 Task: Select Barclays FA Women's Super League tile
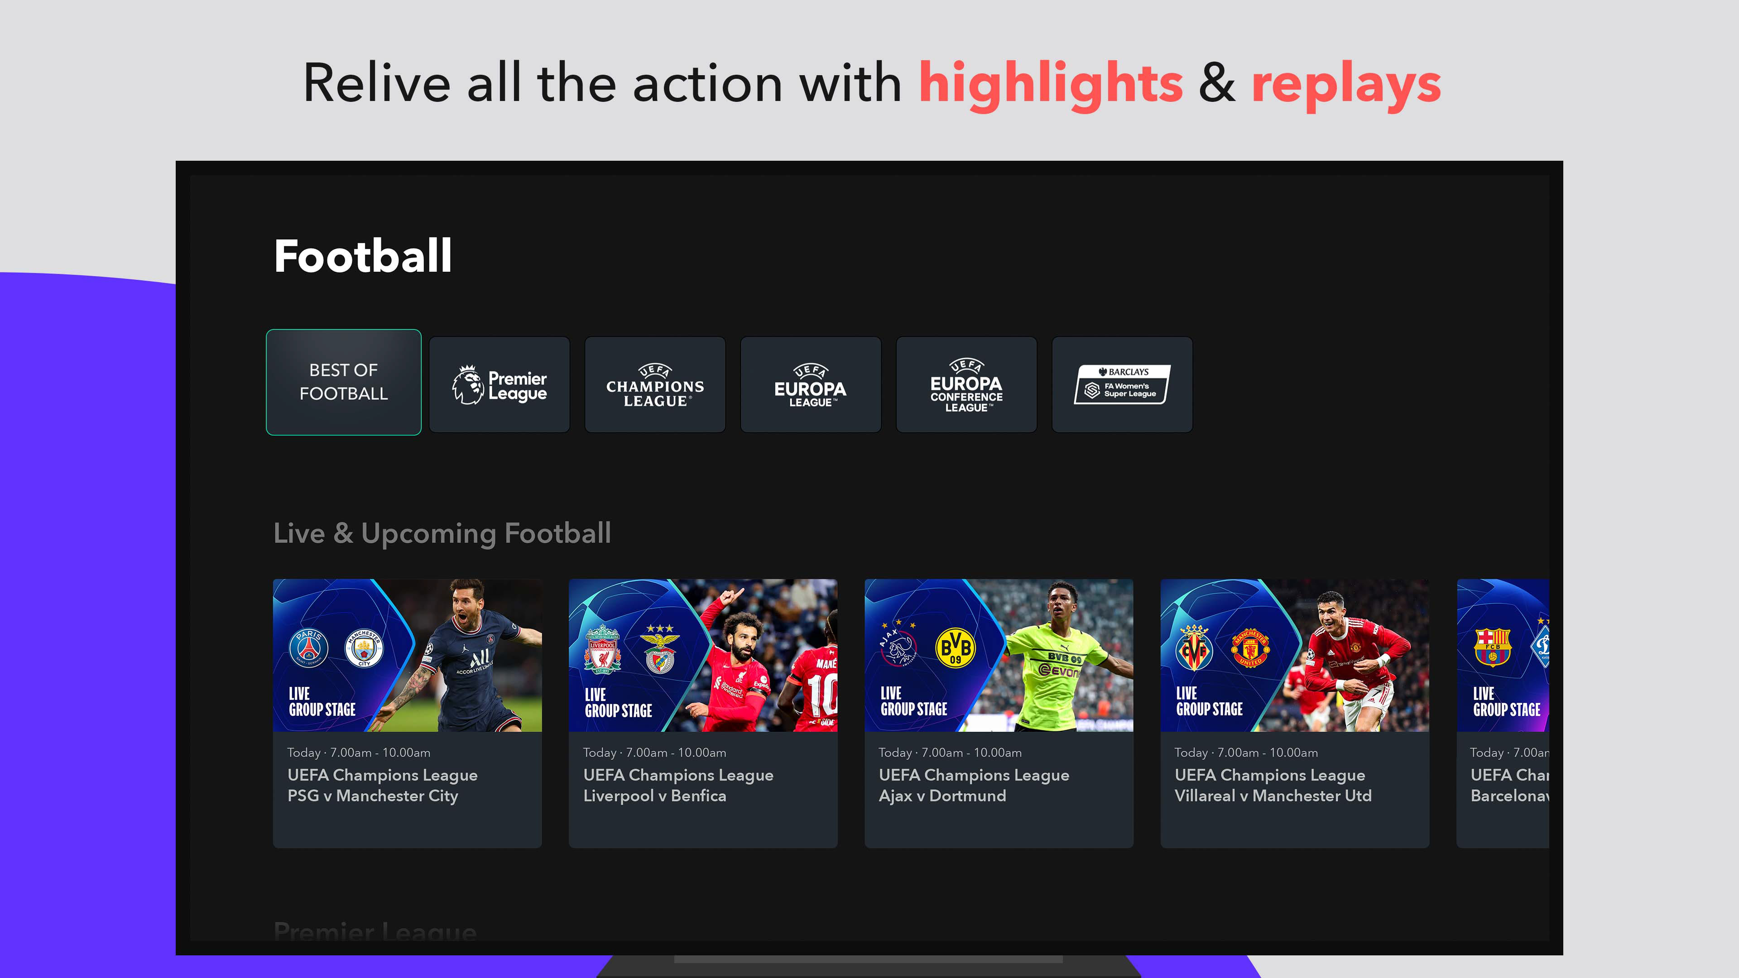pyautogui.click(x=1122, y=385)
